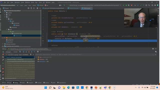This screenshot has width=160, height=90.
Task: Open the Services tool window
Action: point(46,83)
